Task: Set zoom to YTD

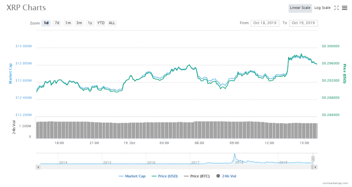Action: click(101, 23)
